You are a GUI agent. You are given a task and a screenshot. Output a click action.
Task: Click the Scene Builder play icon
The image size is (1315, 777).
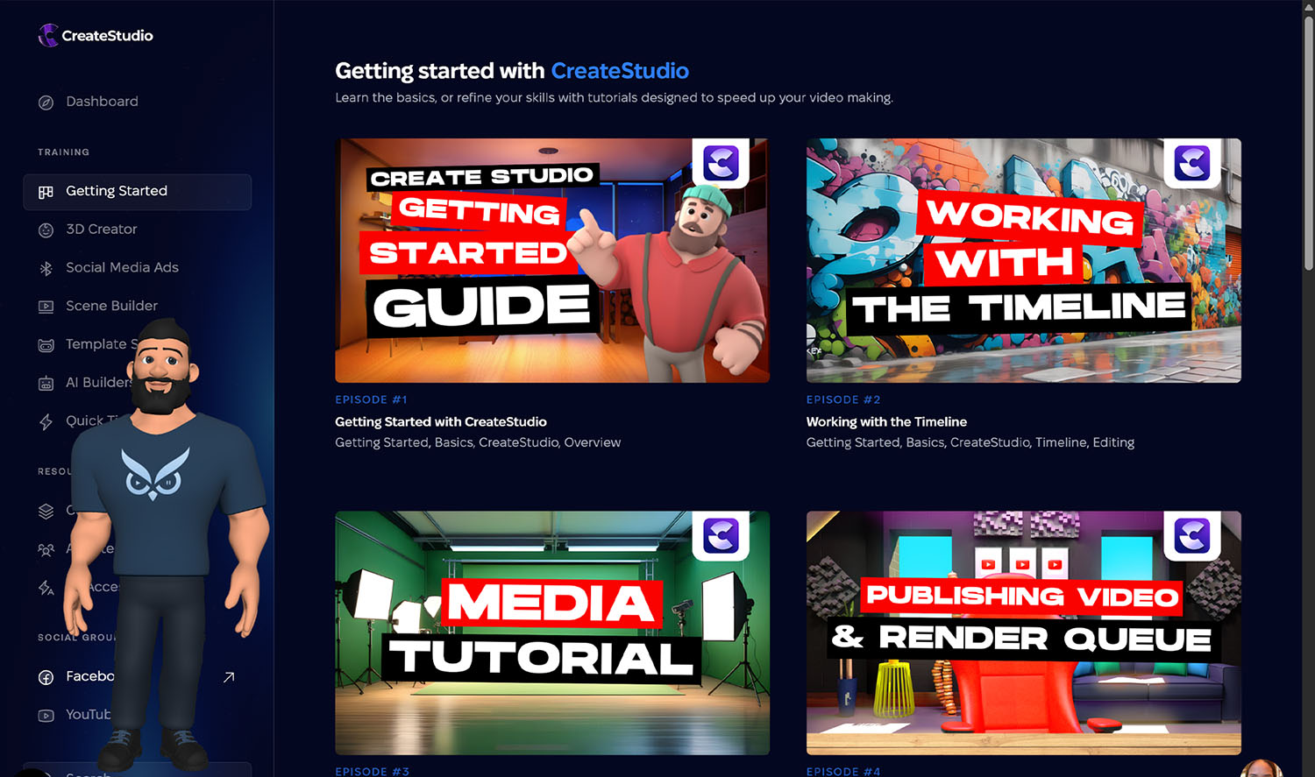click(x=46, y=307)
